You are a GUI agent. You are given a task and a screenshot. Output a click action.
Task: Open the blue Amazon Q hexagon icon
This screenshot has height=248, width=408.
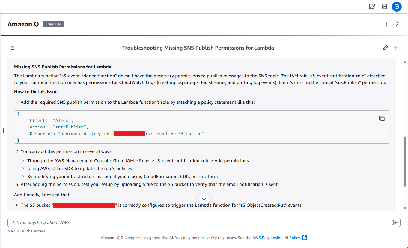coord(397,7)
